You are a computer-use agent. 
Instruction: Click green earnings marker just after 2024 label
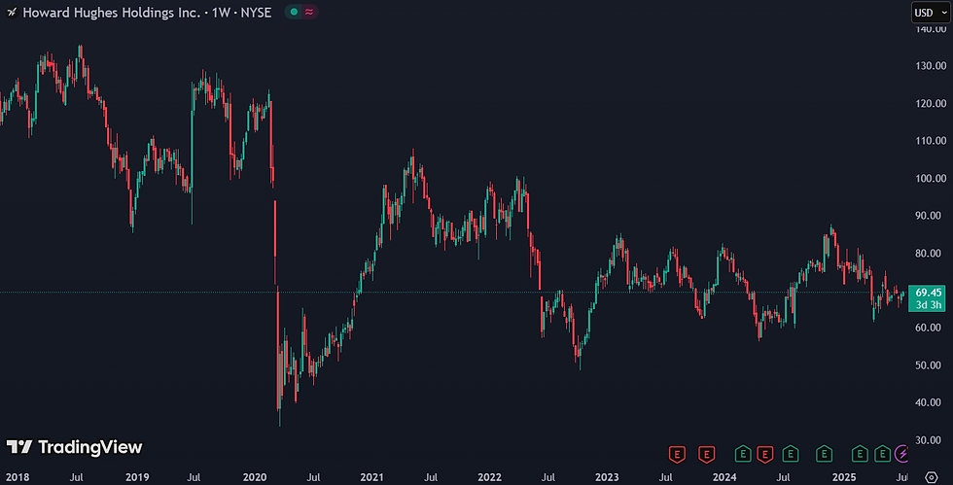tap(743, 453)
